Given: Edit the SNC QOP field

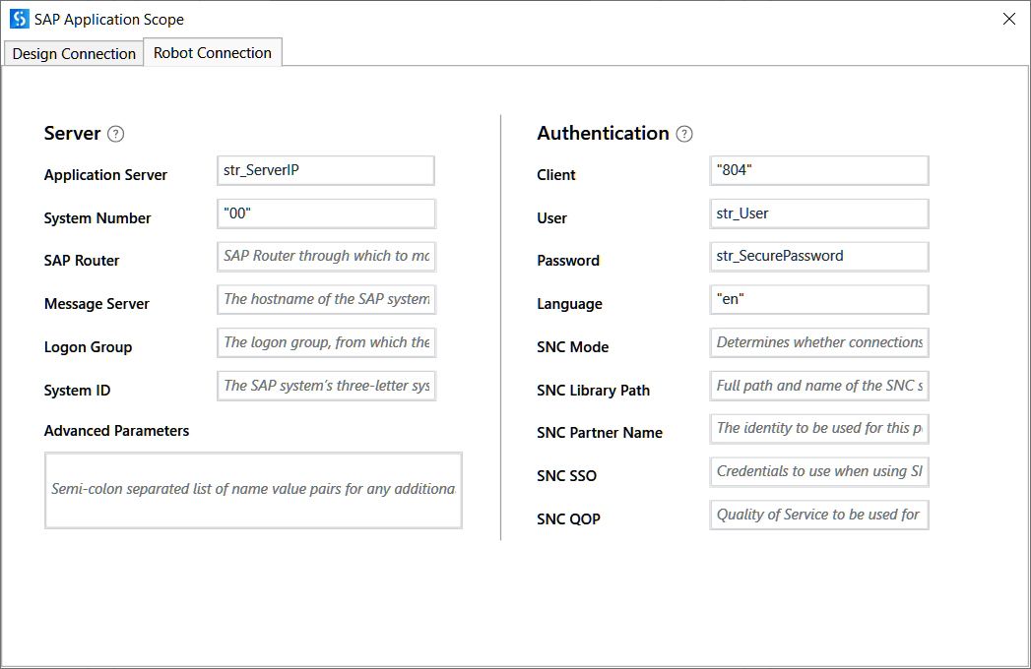Looking at the screenshot, I should click(819, 515).
